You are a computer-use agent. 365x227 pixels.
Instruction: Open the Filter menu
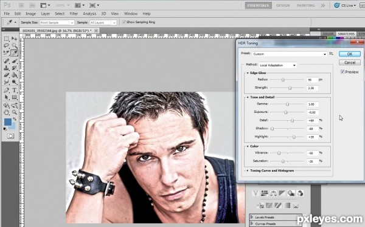[x=74, y=14]
